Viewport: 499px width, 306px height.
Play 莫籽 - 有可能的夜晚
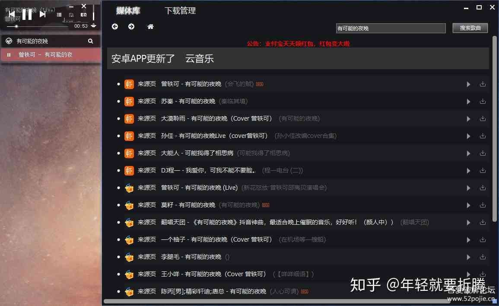tap(468, 205)
